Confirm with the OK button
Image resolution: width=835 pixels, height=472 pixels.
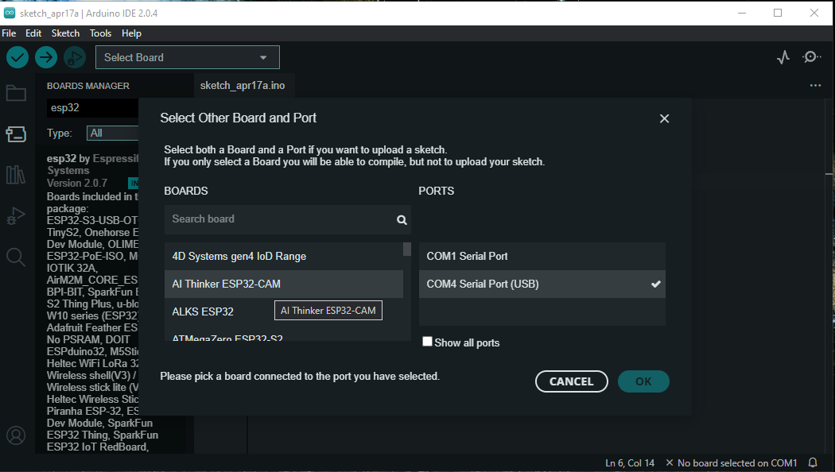click(643, 381)
